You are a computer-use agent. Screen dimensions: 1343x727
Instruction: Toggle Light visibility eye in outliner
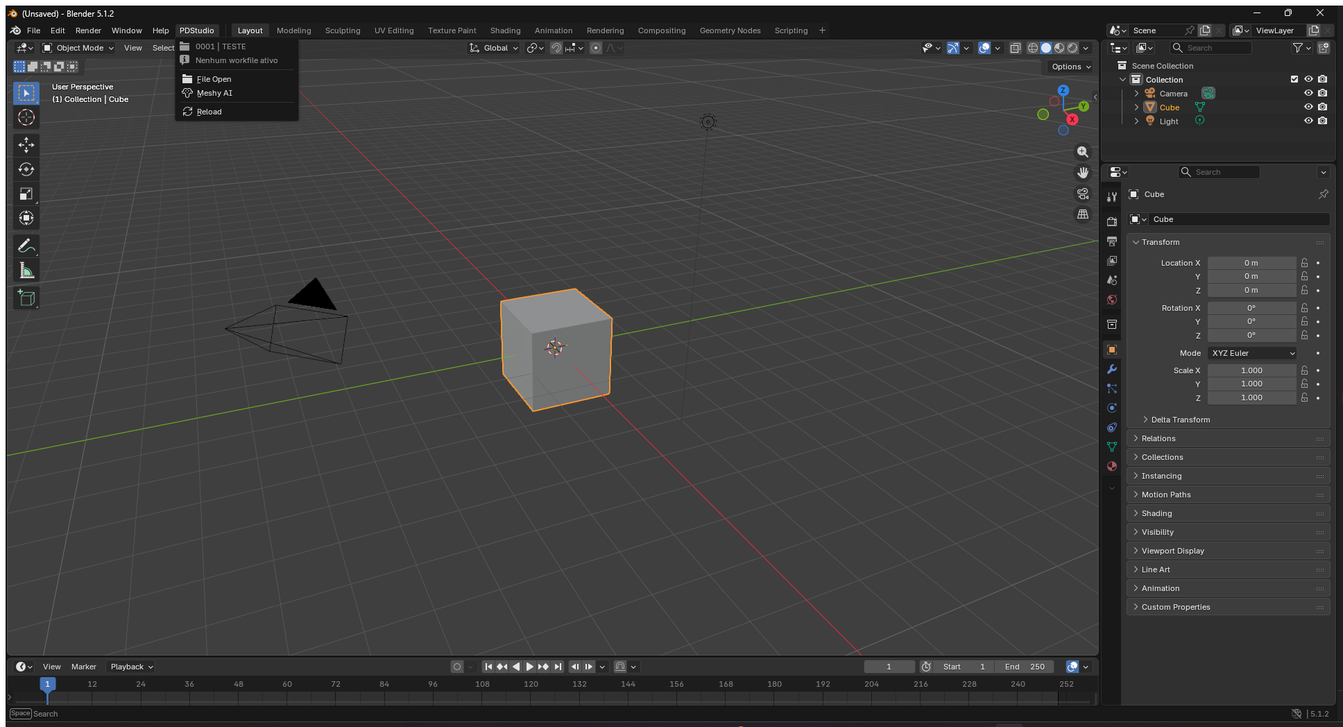(1308, 121)
